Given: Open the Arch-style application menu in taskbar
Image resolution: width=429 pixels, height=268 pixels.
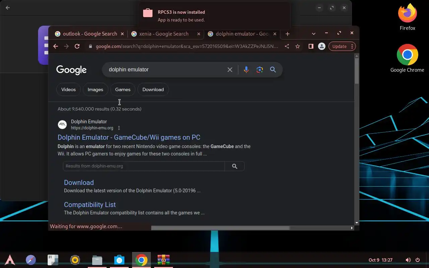Looking at the screenshot, I should click(10, 260).
